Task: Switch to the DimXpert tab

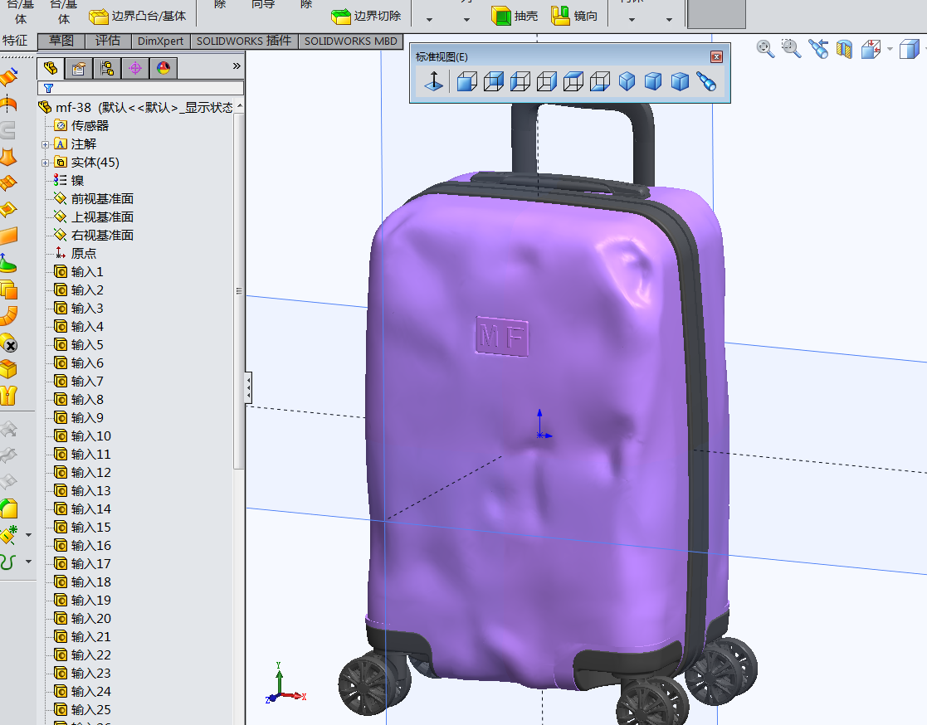Action: pyautogui.click(x=160, y=41)
